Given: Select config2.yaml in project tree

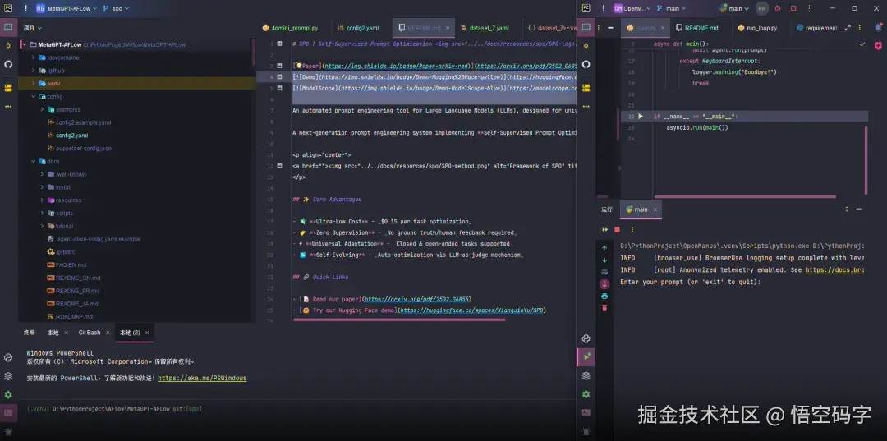Looking at the screenshot, I should pos(71,136).
